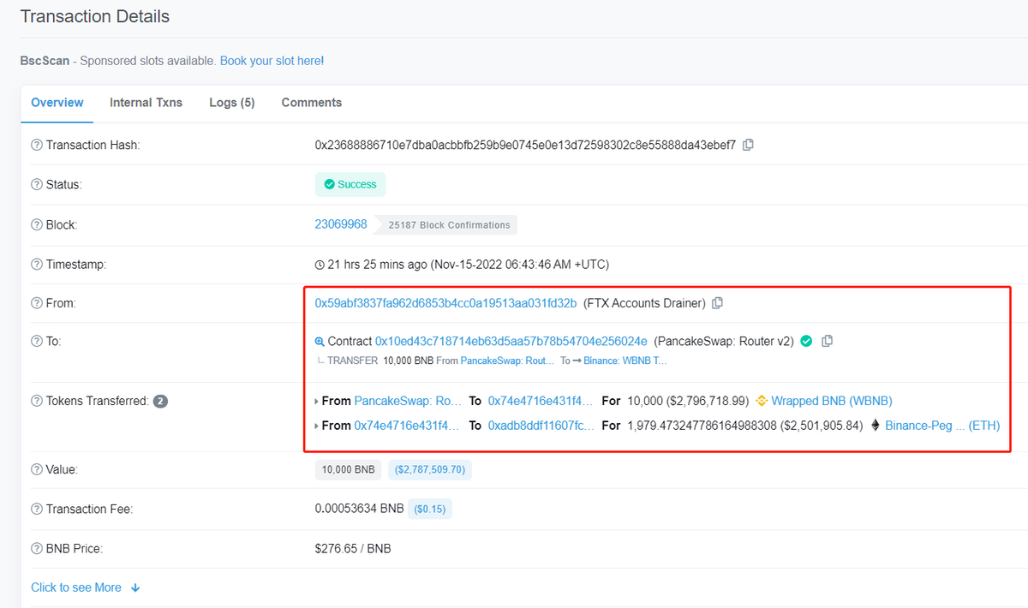This screenshot has width=1028, height=608.
Task: Click the verified checkmark next to PancakeSwap Router
Action: click(806, 341)
